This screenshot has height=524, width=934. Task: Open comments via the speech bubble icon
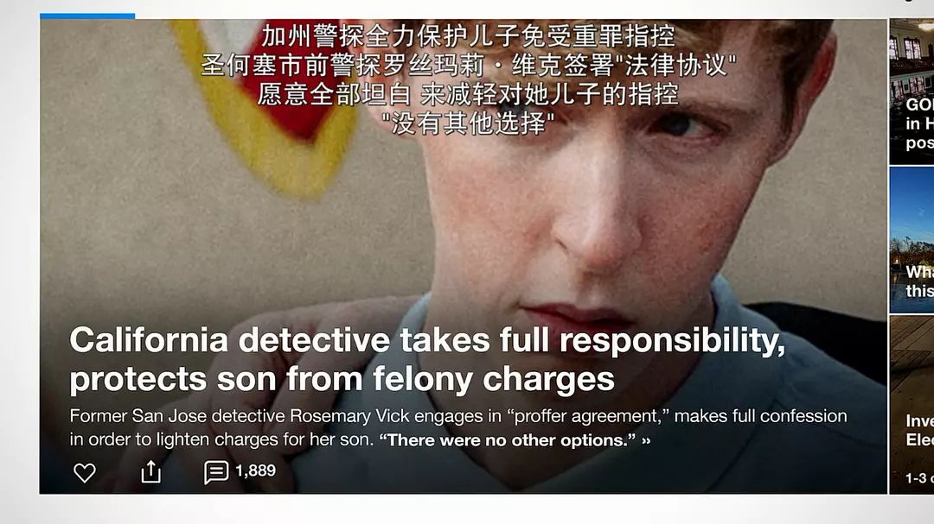(x=215, y=472)
